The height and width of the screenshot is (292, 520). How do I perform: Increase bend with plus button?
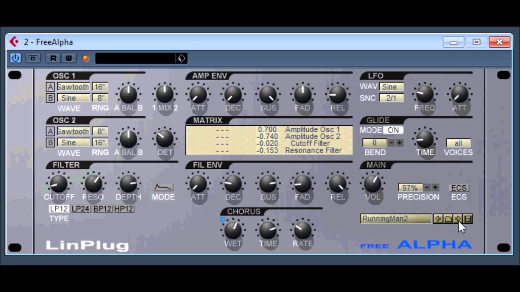point(399,143)
